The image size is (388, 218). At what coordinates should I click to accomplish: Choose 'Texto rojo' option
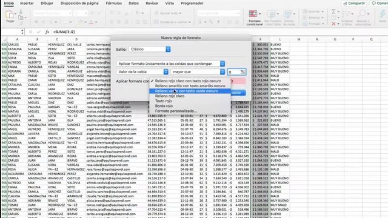tap(190, 101)
